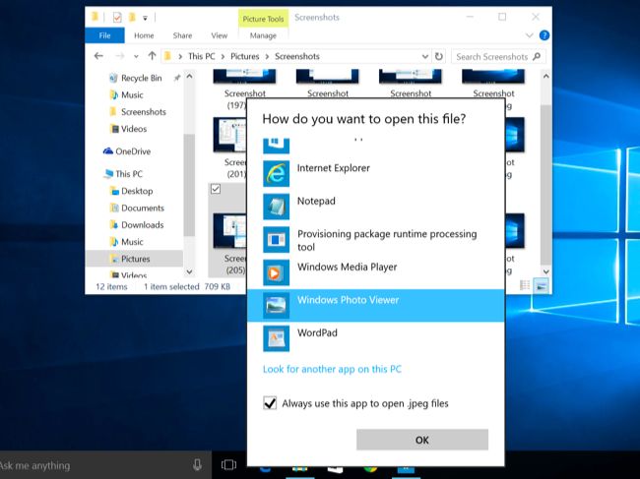This screenshot has width=640, height=479.
Task: Expand the address bar history dropdown
Action: (x=425, y=57)
